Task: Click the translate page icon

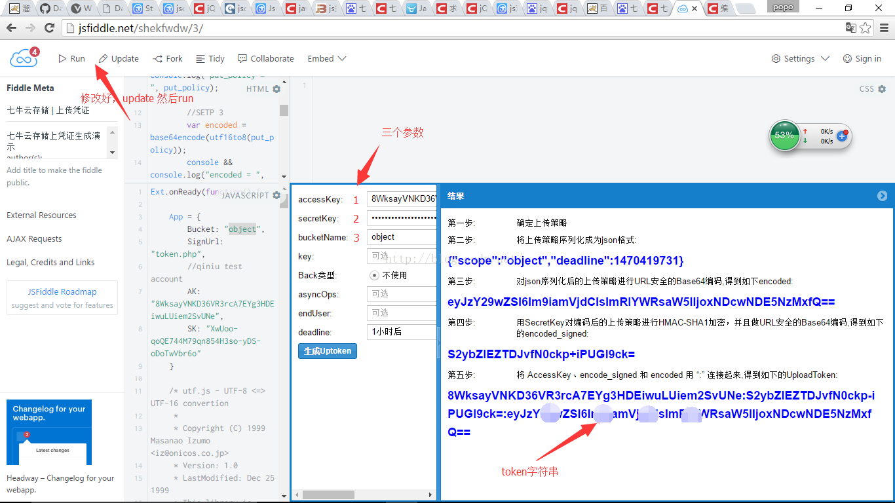Action: click(x=850, y=28)
